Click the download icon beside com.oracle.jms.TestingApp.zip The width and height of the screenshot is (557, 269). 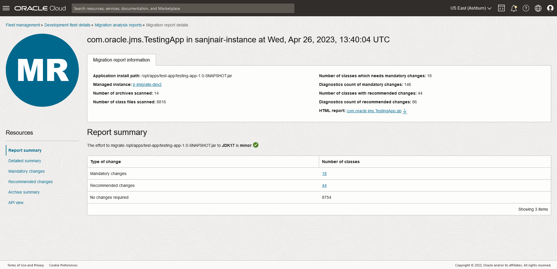click(405, 111)
